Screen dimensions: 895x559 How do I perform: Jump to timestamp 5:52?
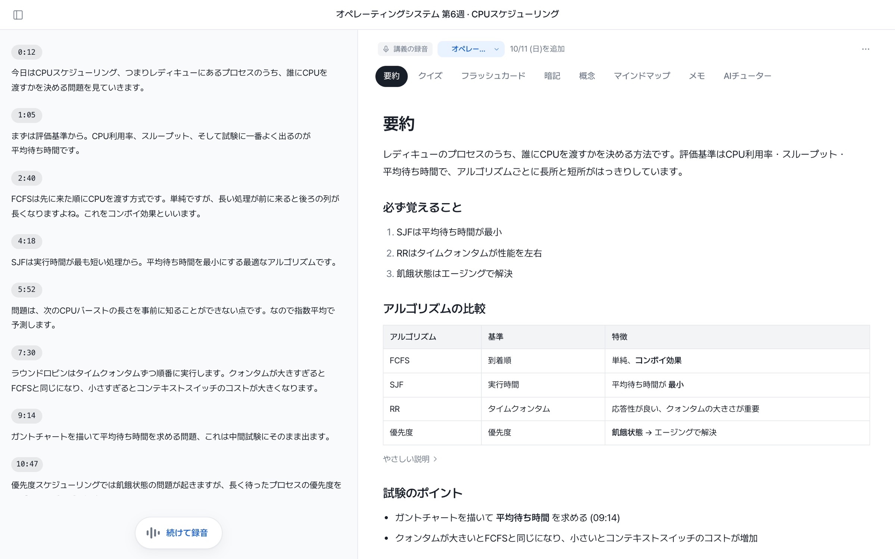click(x=26, y=290)
